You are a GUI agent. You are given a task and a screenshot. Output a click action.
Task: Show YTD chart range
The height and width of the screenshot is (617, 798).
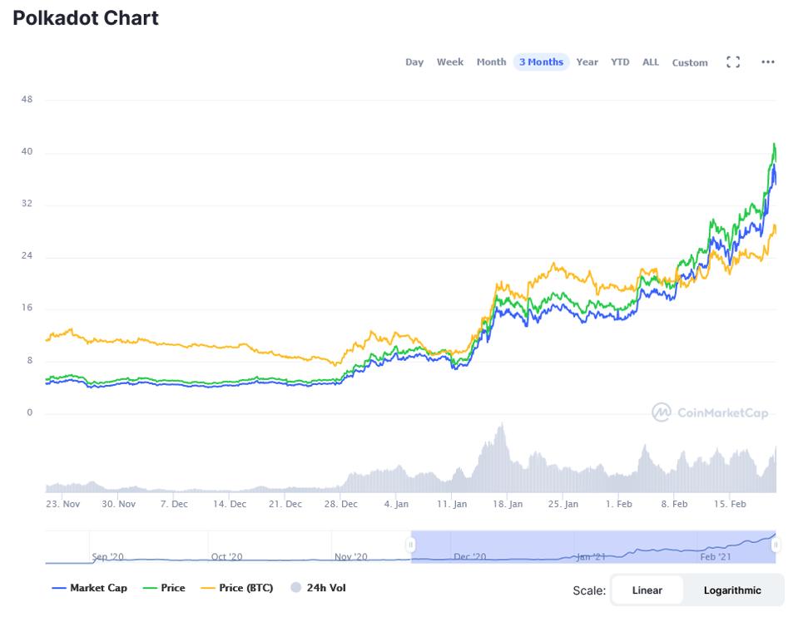tap(620, 62)
